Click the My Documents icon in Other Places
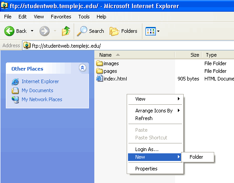The width and height of the screenshot is (234, 183). [15, 90]
